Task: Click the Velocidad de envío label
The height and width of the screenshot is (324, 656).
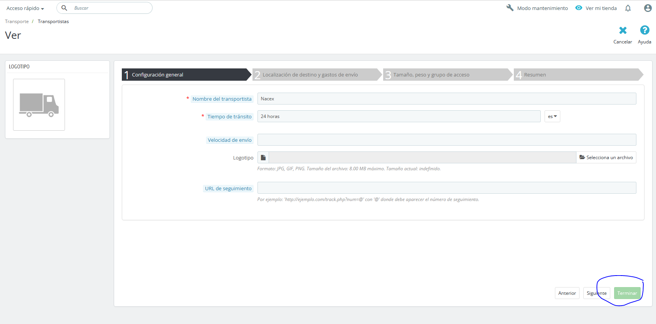Action: [x=229, y=140]
